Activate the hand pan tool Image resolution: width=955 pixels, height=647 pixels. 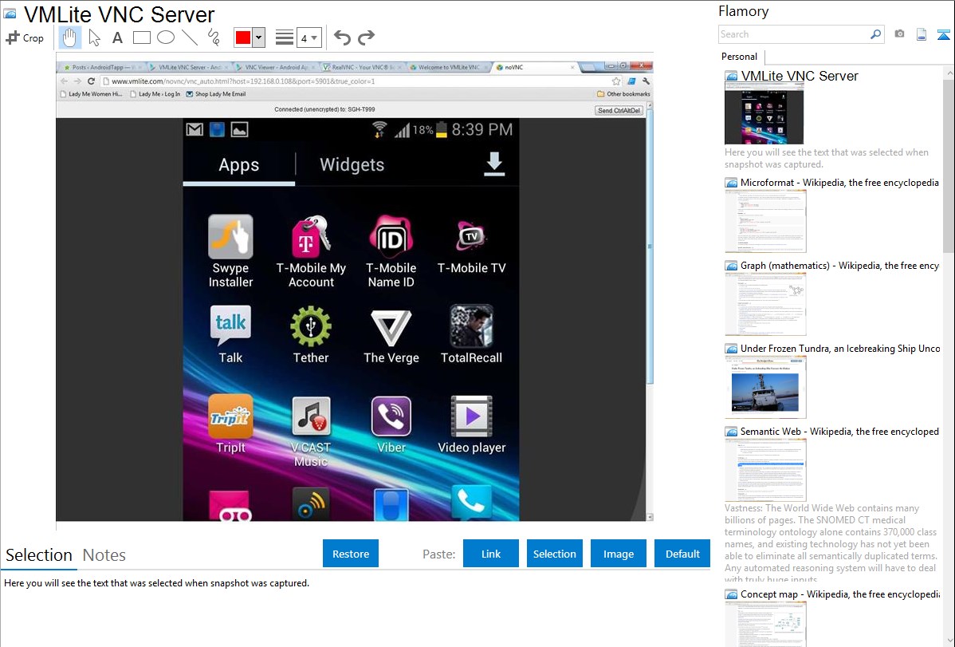point(69,37)
